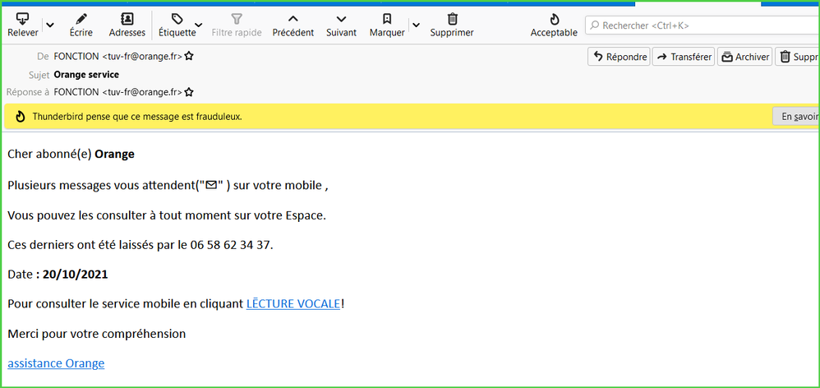
Task: Go to Suivant message
Action: click(341, 19)
